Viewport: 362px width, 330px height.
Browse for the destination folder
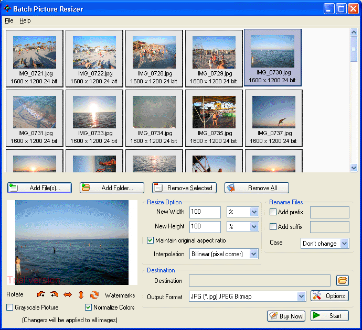[343, 280]
